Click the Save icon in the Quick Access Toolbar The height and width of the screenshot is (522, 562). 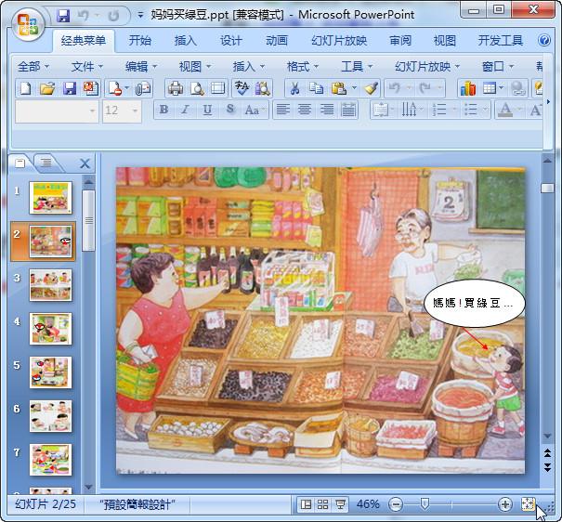pyautogui.click(x=63, y=16)
